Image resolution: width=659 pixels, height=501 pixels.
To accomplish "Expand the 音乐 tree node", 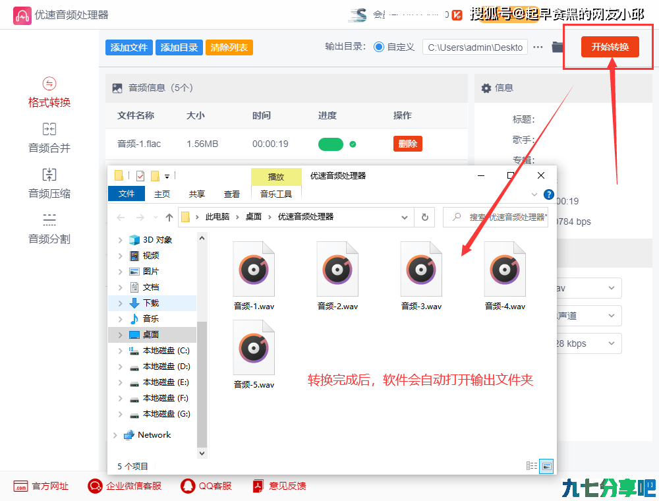I will click(120, 319).
